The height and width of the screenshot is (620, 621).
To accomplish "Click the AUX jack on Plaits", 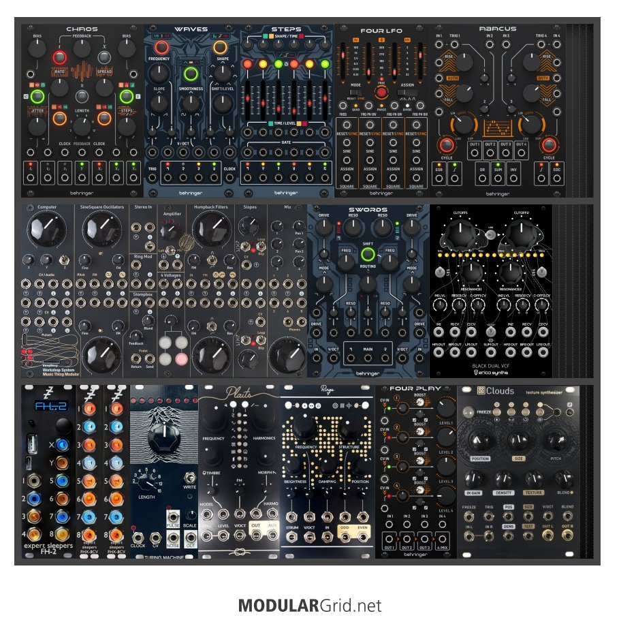I will coord(272,536).
